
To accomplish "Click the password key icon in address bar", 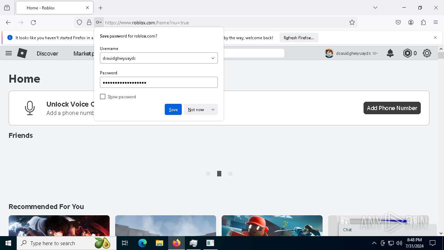I will [99, 23].
